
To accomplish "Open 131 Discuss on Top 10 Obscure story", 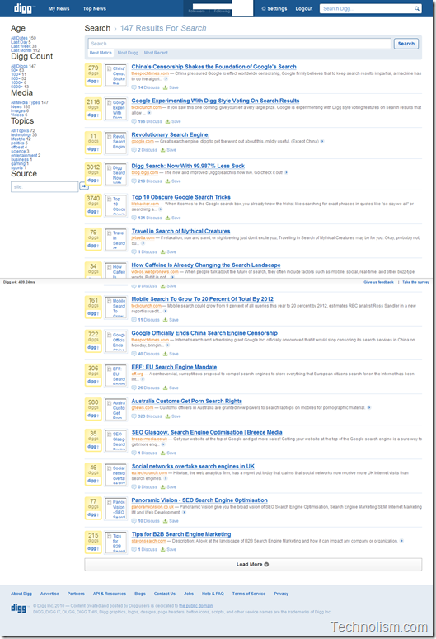I will (x=147, y=218).
